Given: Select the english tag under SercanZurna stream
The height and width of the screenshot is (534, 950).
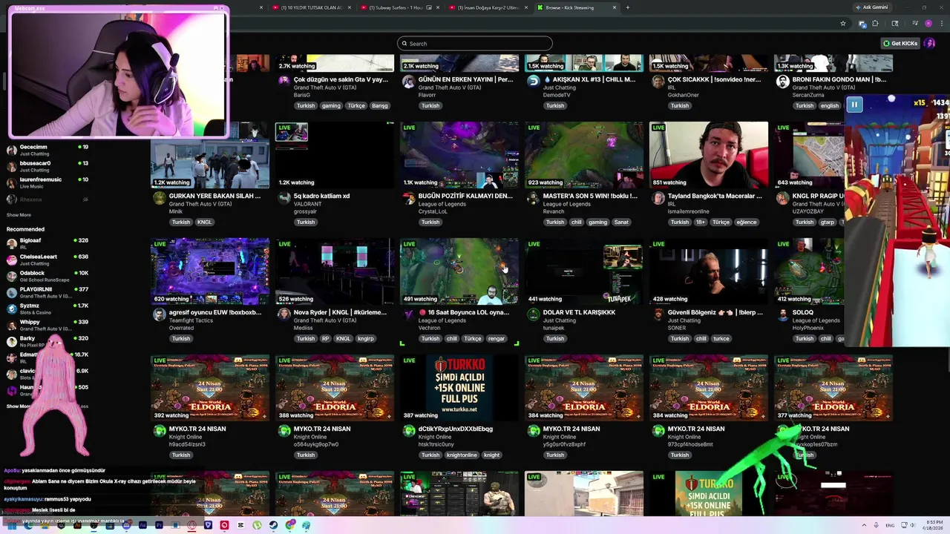Looking at the screenshot, I should click(x=830, y=105).
